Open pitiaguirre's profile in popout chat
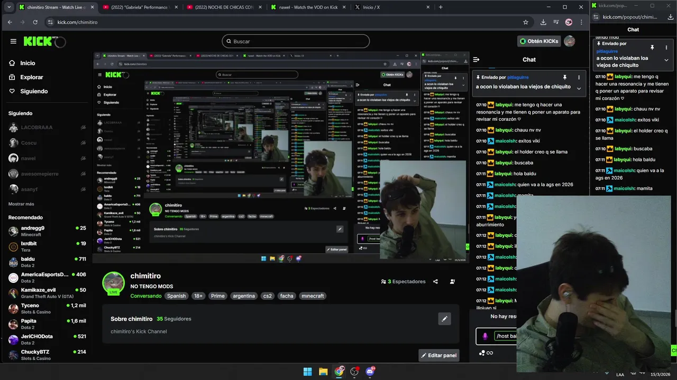The width and height of the screenshot is (677, 380). pyautogui.click(x=608, y=51)
